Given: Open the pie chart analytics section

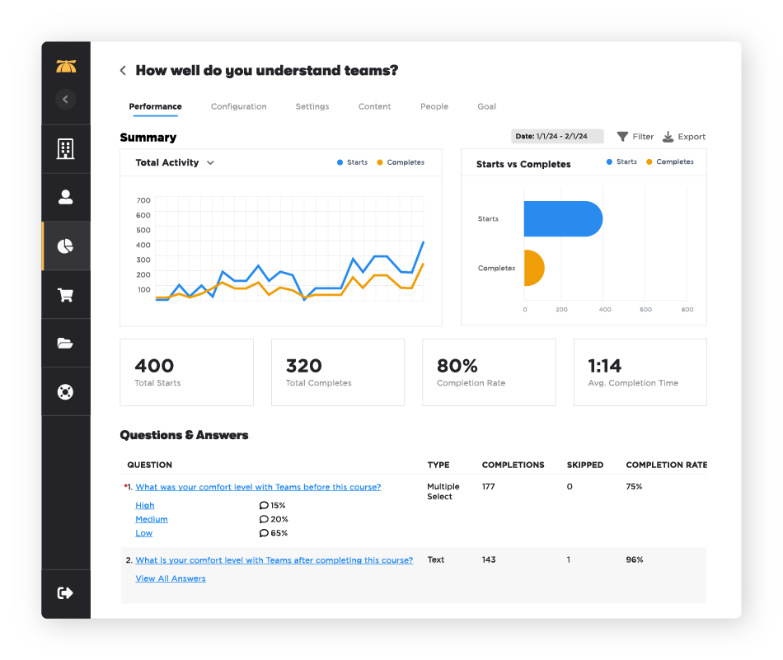Looking at the screenshot, I should (x=65, y=245).
